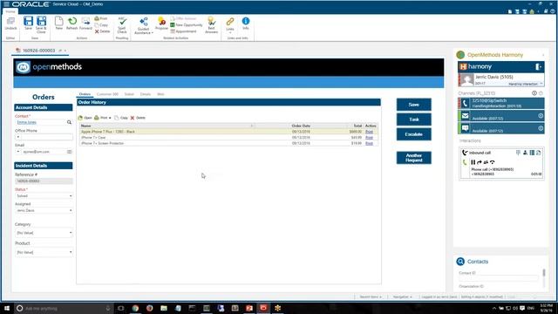The width and height of the screenshot is (558, 314).
Task: Click the Windows Start button
Action: coord(7,308)
